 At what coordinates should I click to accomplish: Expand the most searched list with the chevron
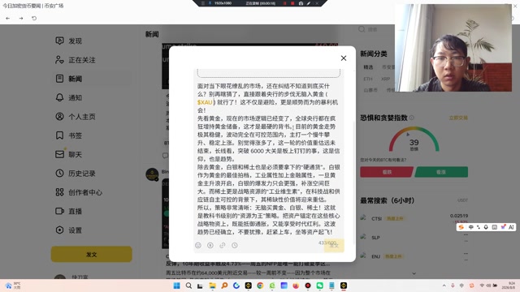click(414, 273)
